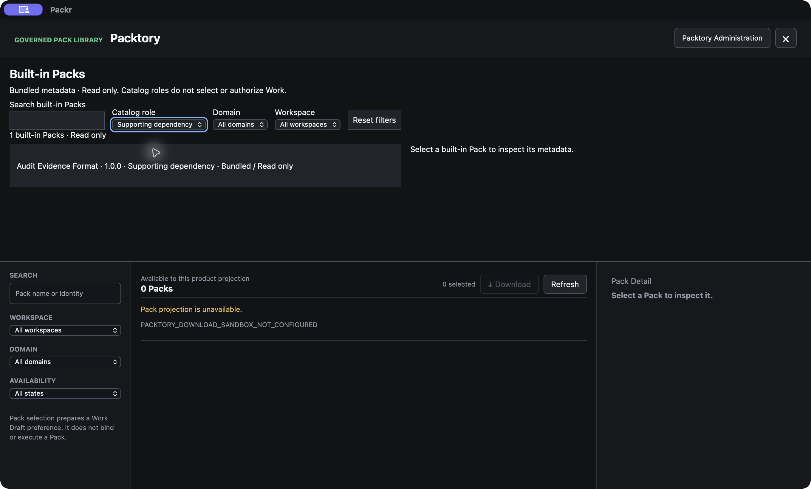
Task: Click the '0 Packs' count heading
Action: (157, 289)
